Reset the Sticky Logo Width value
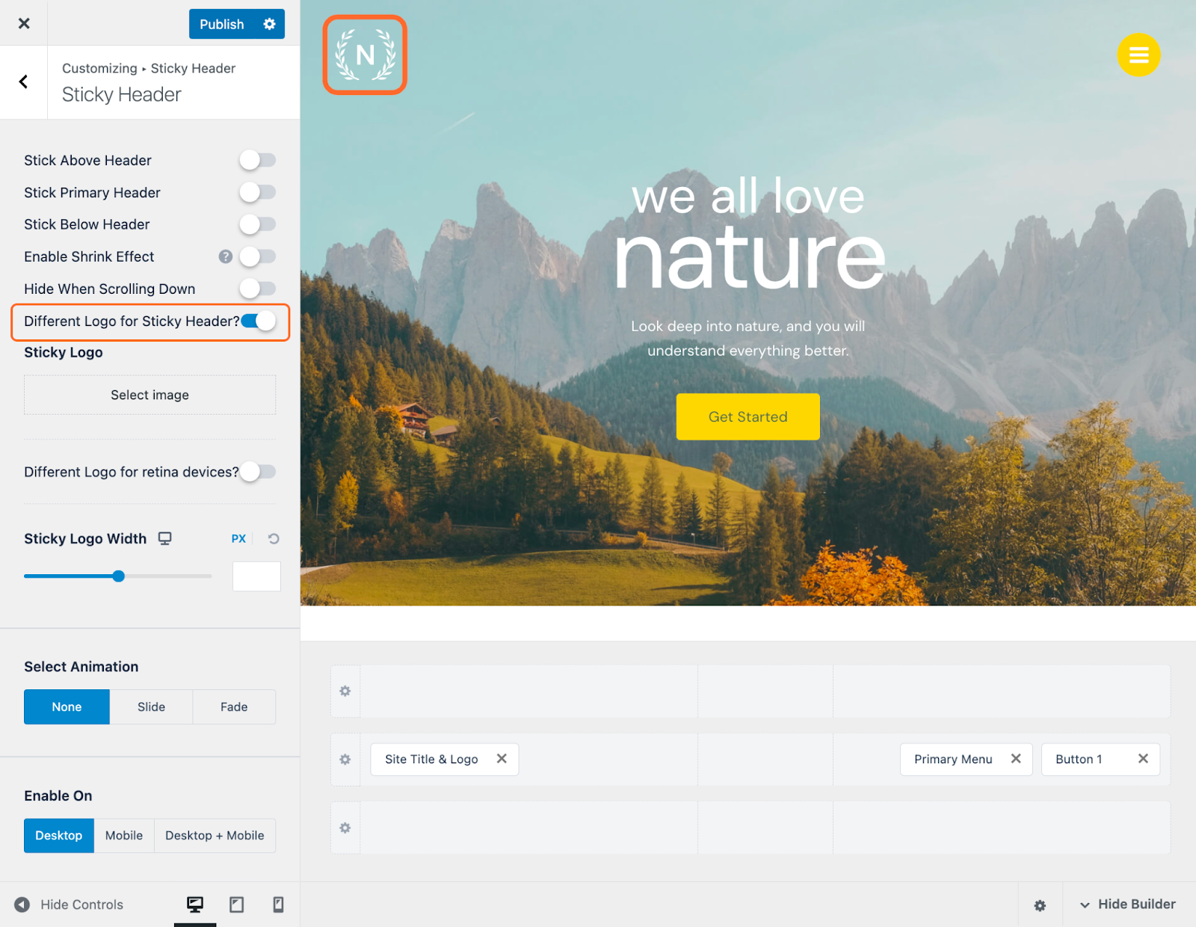1196x927 pixels. tap(274, 538)
